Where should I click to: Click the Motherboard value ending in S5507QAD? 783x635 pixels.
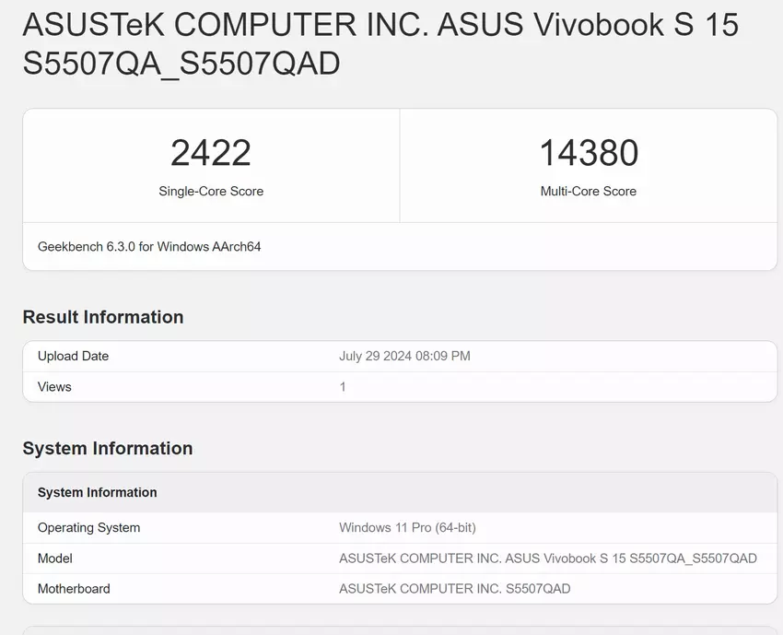pyautogui.click(x=455, y=589)
